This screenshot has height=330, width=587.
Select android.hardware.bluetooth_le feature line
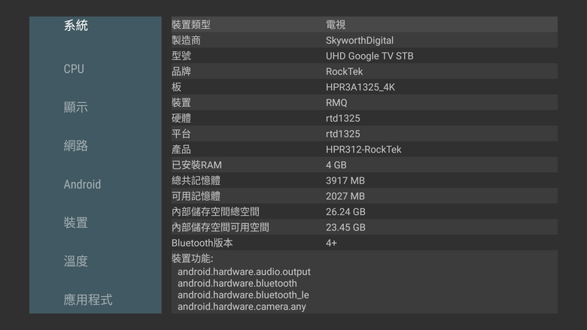(243, 295)
